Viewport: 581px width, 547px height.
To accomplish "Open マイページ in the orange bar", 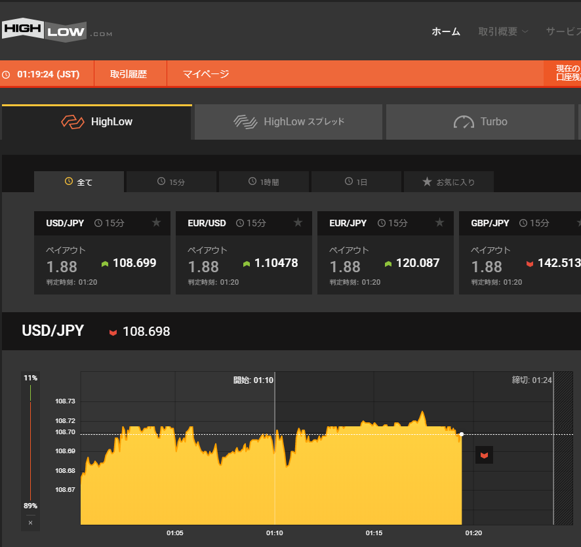I will pos(206,74).
